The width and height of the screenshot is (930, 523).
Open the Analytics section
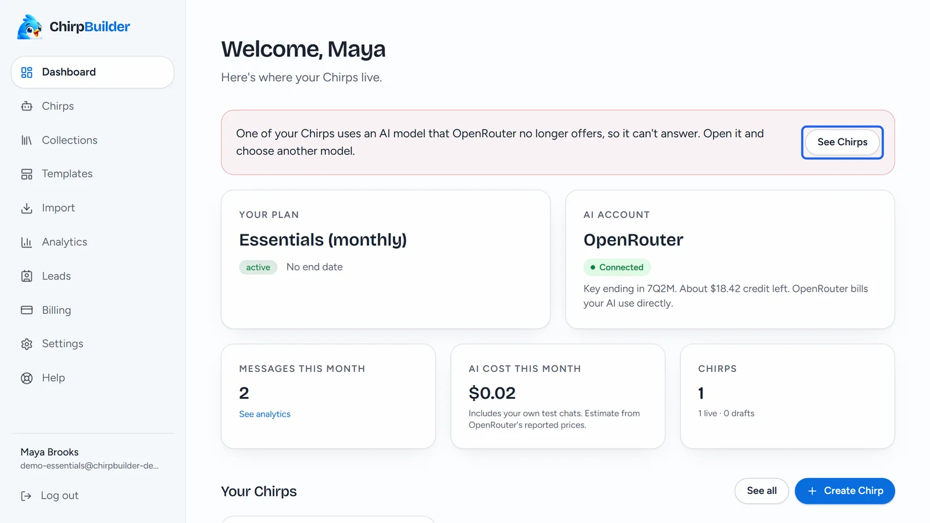click(x=92, y=242)
